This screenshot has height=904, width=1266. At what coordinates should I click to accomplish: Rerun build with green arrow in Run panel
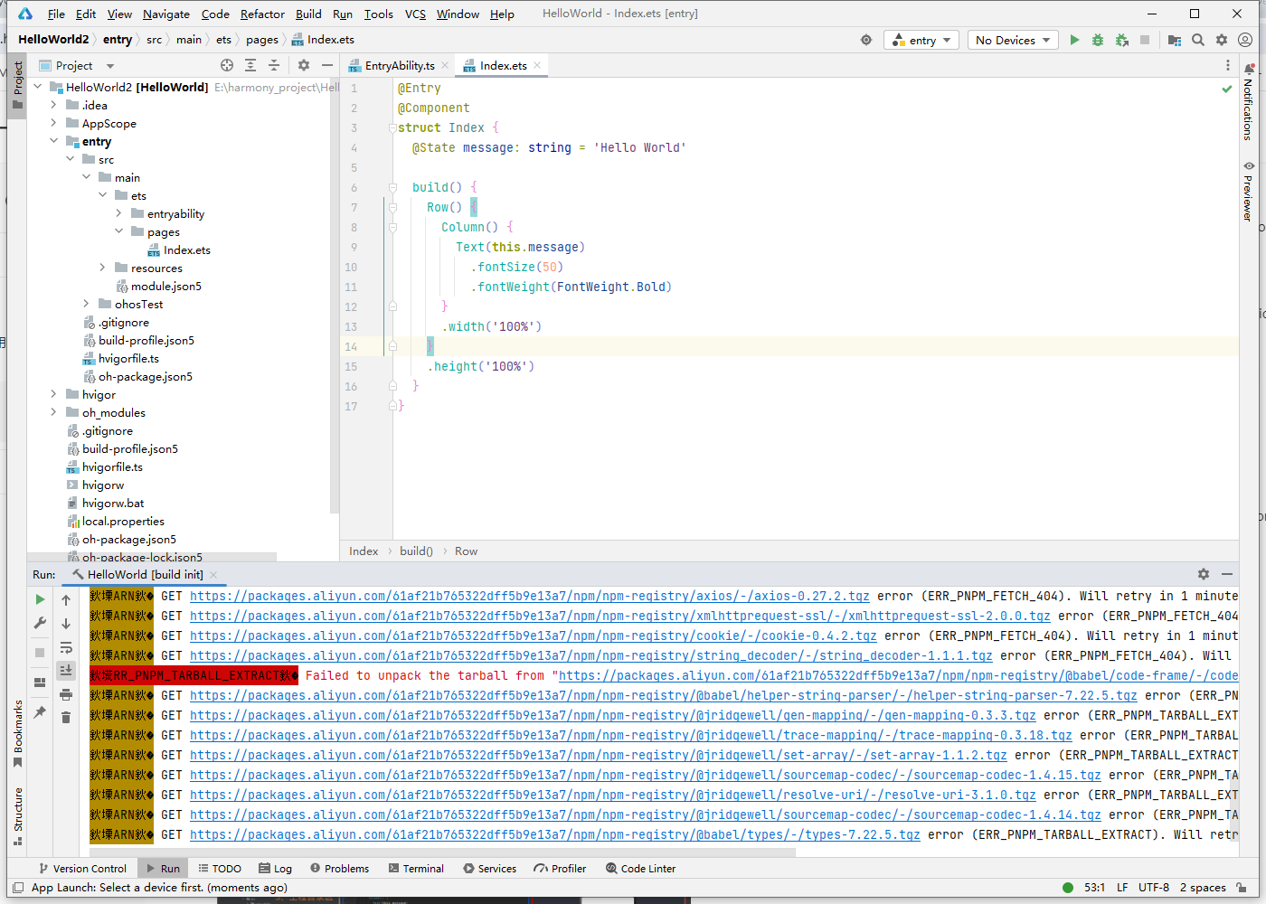point(40,599)
